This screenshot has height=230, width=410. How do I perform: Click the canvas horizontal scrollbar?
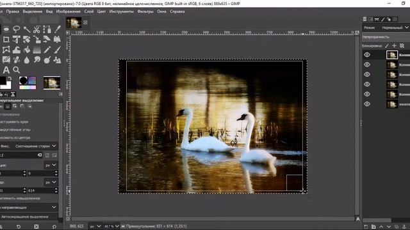click(x=213, y=218)
